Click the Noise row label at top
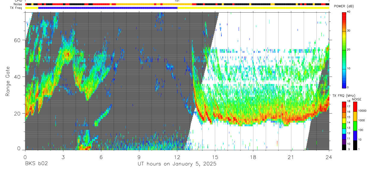The width and height of the screenshot is (370, 170). click(x=18, y=4)
